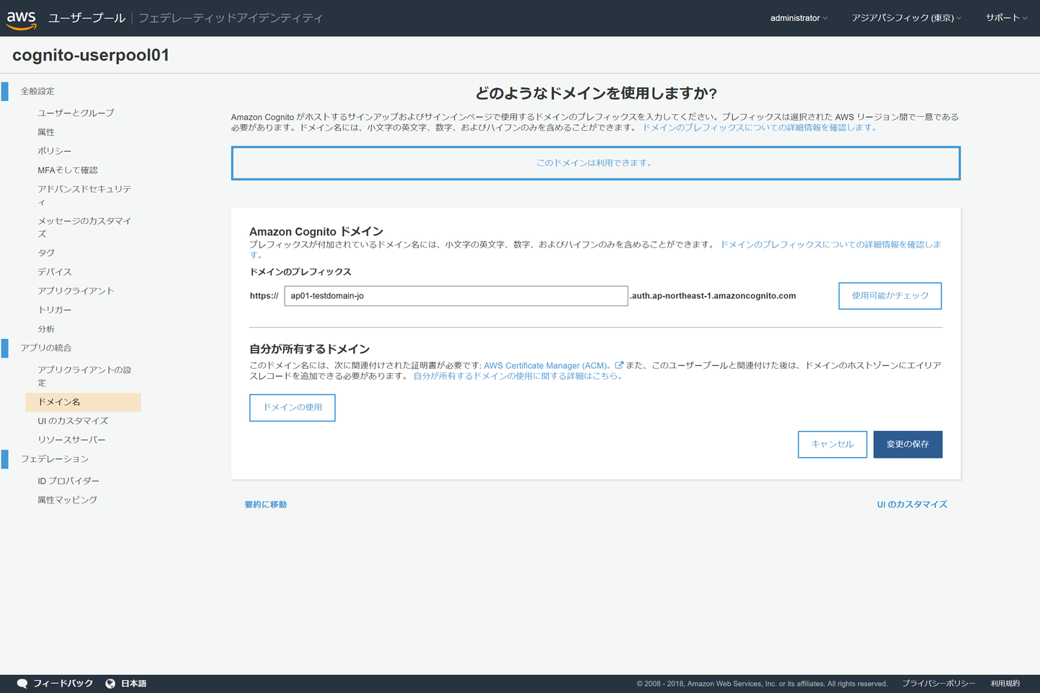The image size is (1040, 693).
Task: Click the 要約に移動 link
Action: click(266, 505)
